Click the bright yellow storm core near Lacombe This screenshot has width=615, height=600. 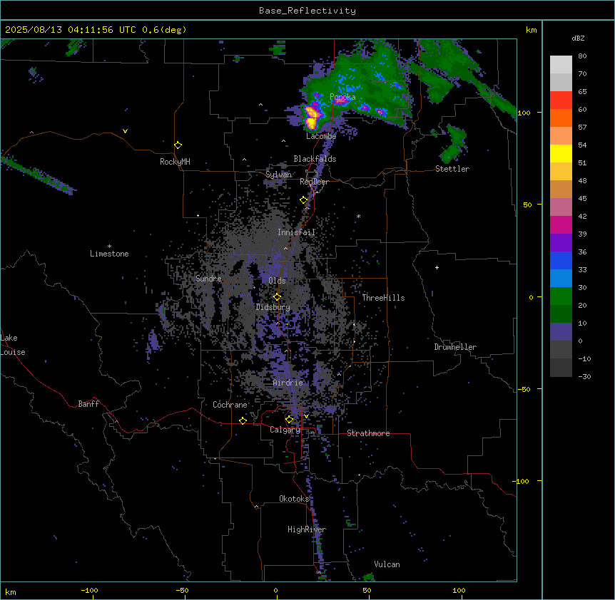(x=312, y=123)
